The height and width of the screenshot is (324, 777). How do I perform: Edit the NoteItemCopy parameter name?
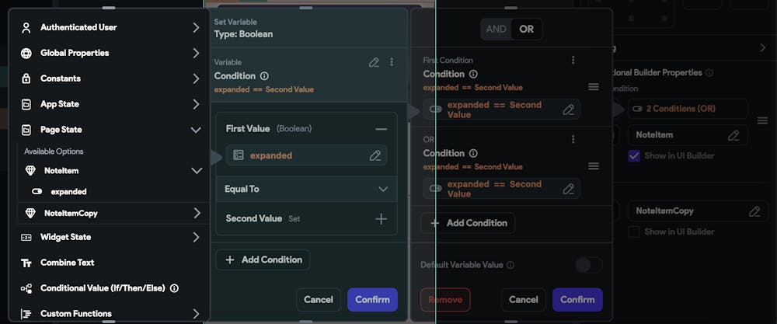click(x=754, y=211)
